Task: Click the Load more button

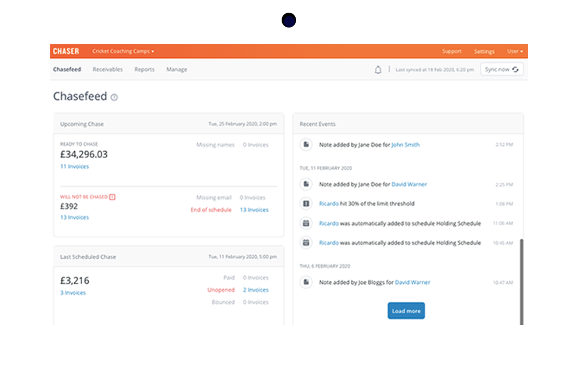Action: (x=406, y=311)
